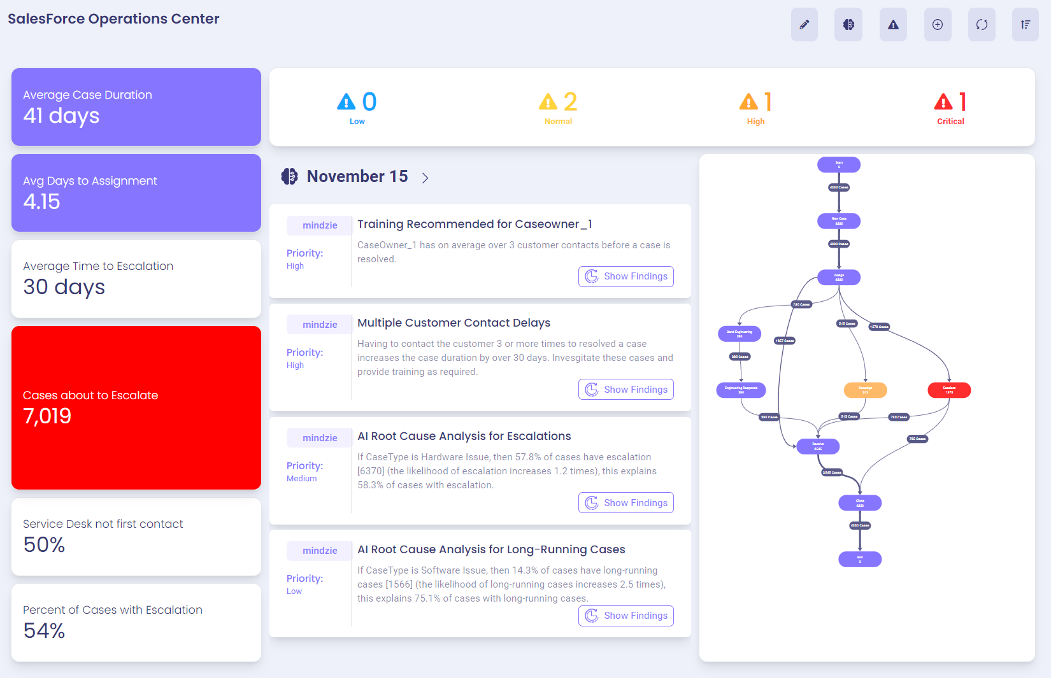Viewport: 1051px width, 678px height.
Task: Select the Assign node in process map
Action: tap(839, 278)
